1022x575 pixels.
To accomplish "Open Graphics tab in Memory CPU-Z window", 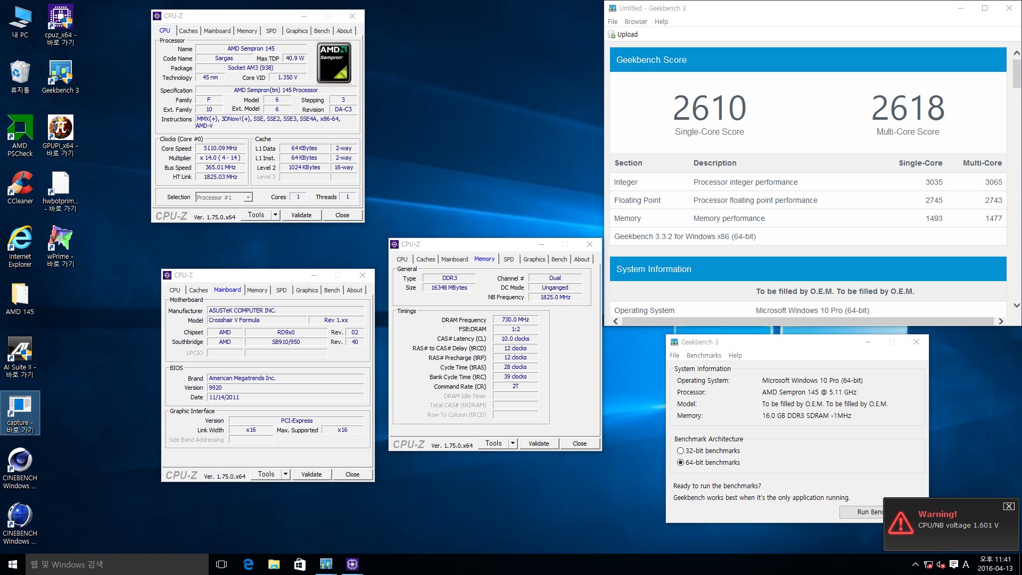I will [x=534, y=259].
